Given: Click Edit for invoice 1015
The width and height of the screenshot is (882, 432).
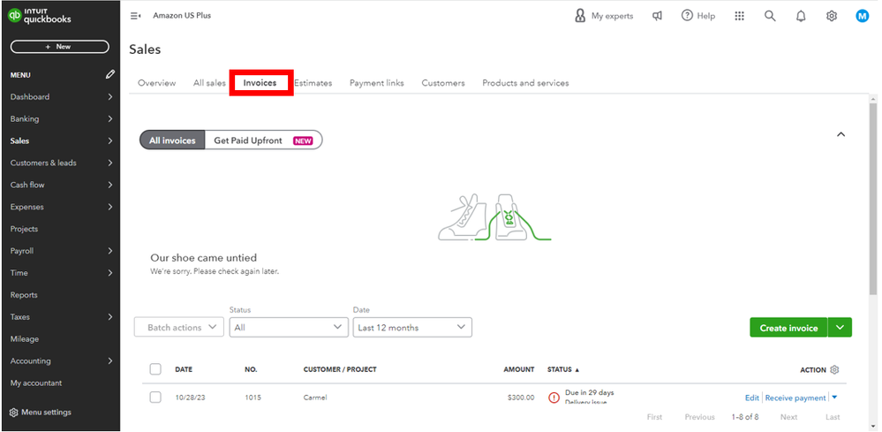Looking at the screenshot, I should click(x=752, y=398).
